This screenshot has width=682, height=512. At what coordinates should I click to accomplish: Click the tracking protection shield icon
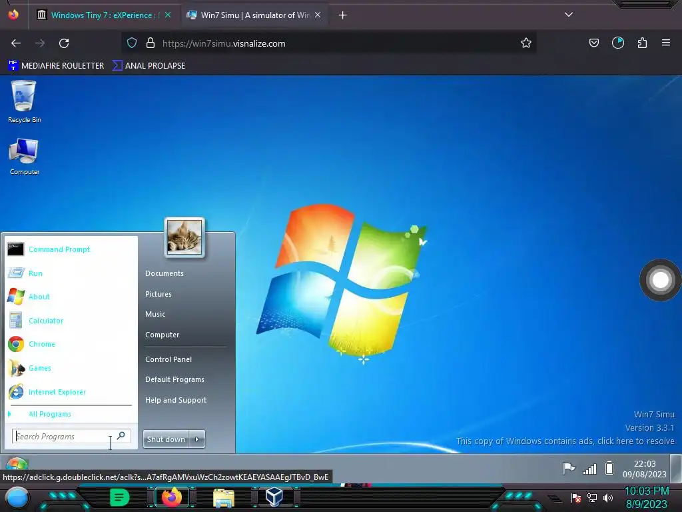[132, 43]
